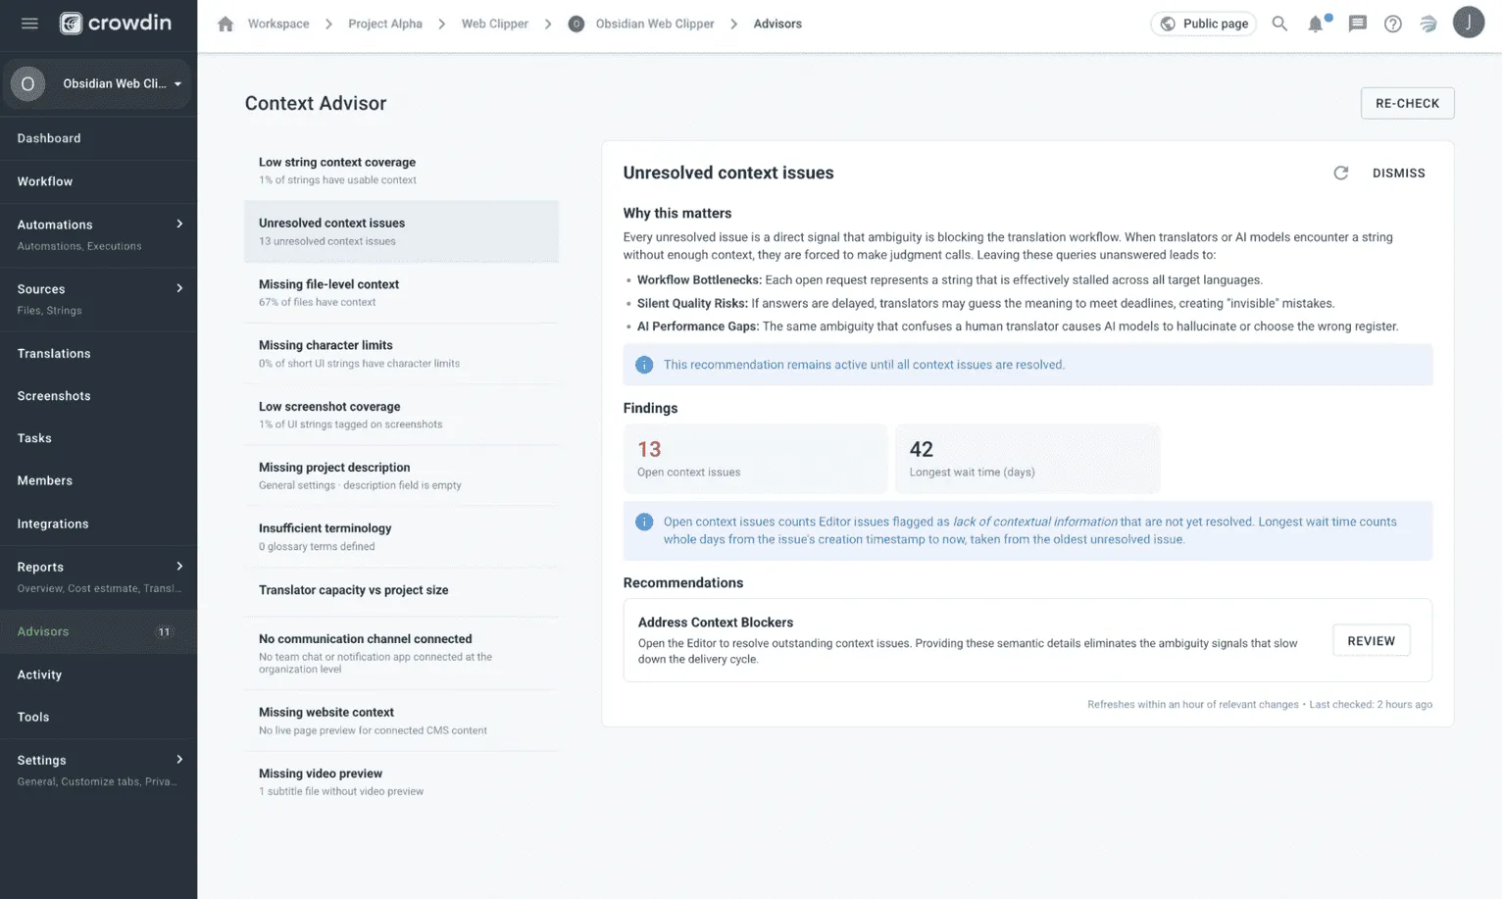Image resolution: width=1503 pixels, height=899 pixels.
Task: Expand the Reports submenu arrow
Action: (x=179, y=567)
